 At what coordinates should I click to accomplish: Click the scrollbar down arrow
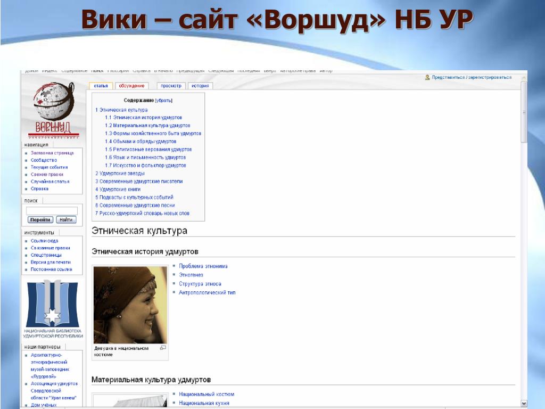(x=524, y=403)
